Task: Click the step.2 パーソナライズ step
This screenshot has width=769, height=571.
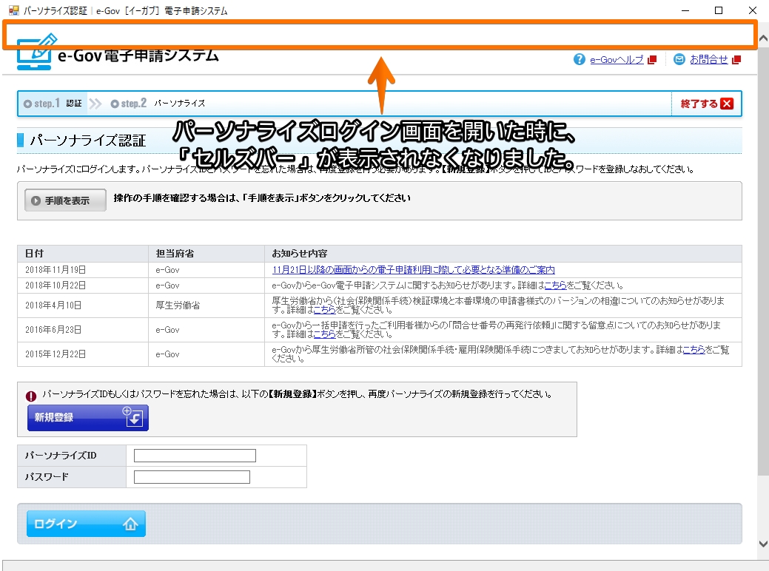Action: (x=158, y=104)
